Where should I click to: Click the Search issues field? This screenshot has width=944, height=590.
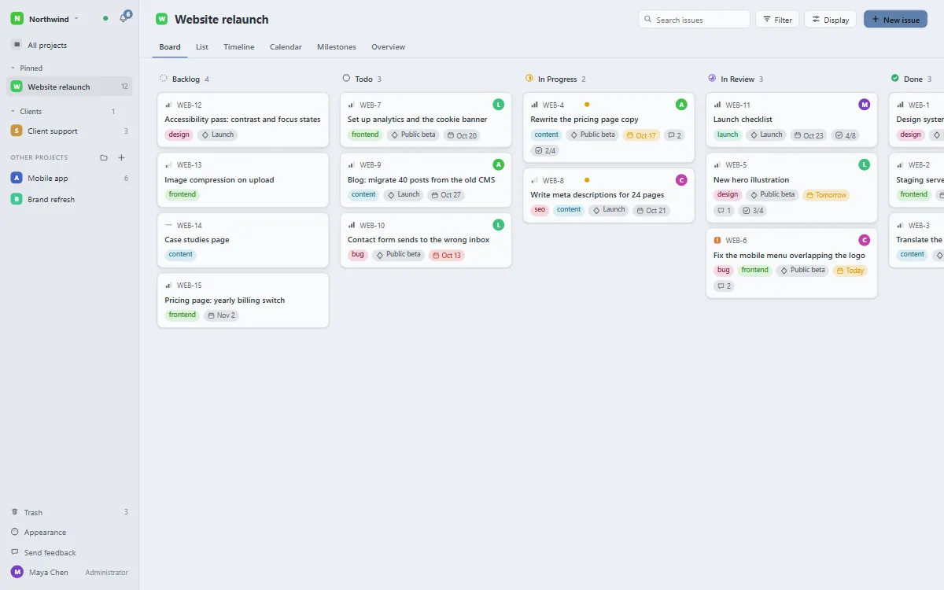click(694, 20)
